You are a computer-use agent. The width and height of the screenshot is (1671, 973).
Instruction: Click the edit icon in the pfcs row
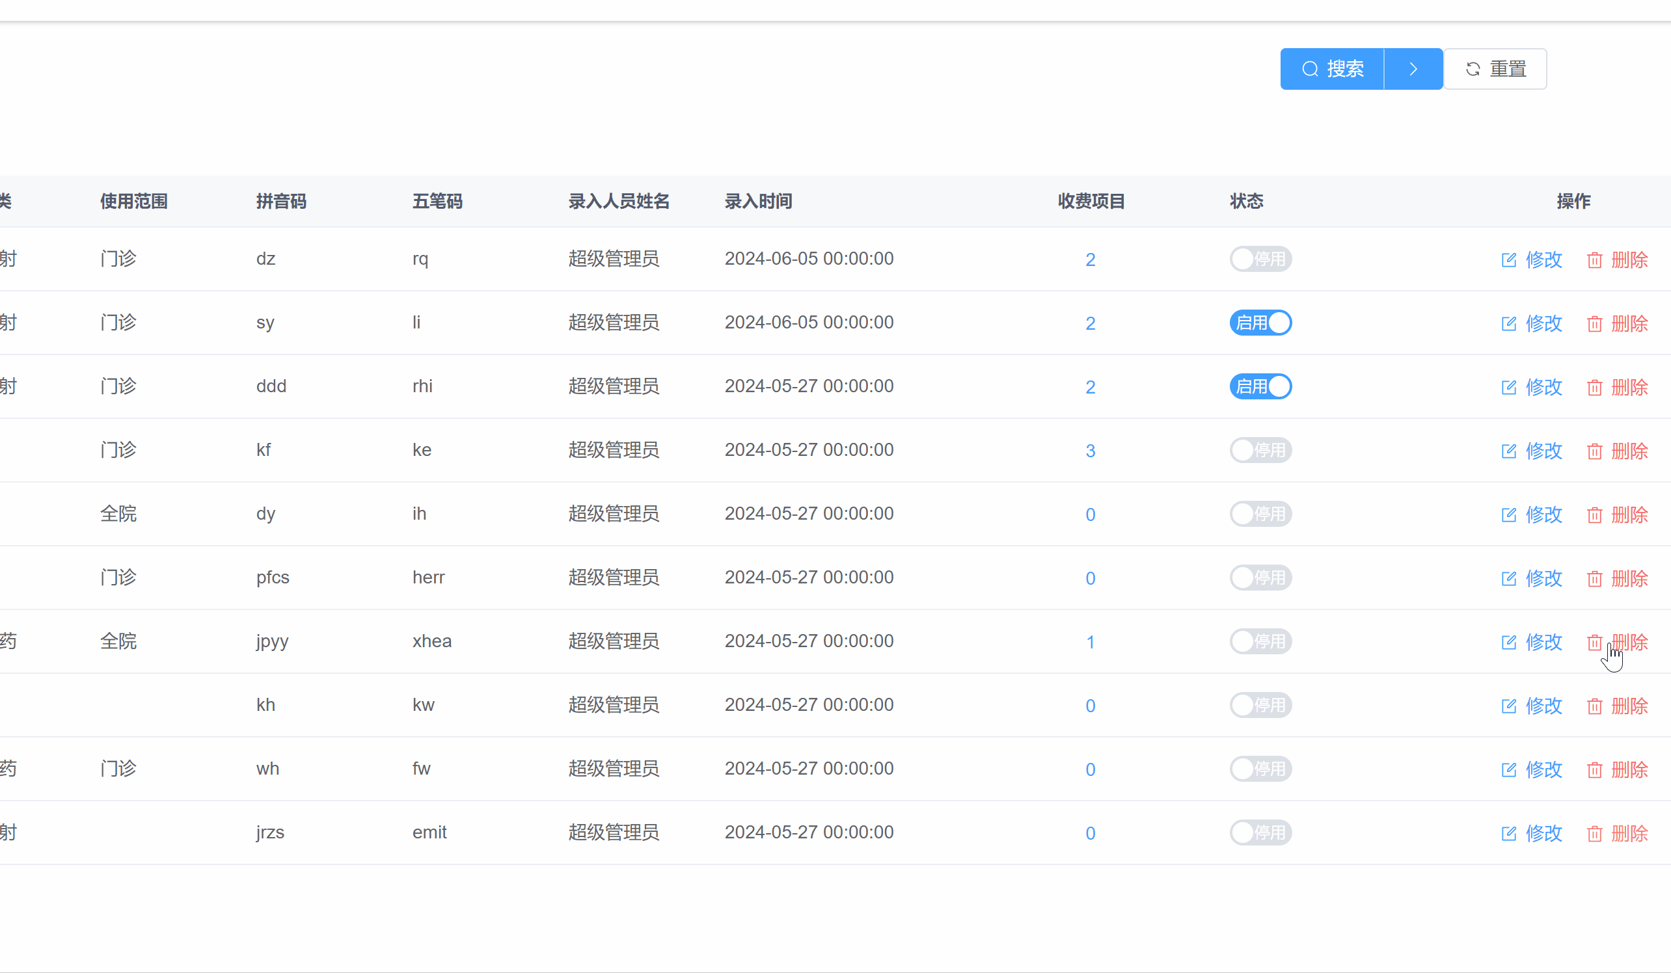coord(1508,579)
